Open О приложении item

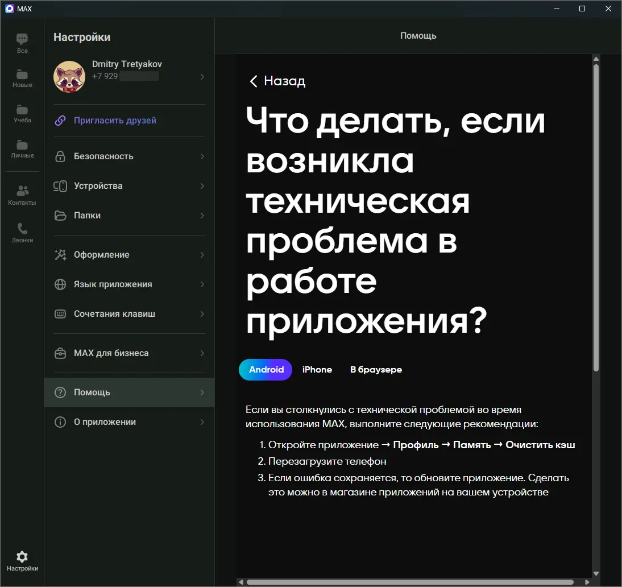click(129, 422)
